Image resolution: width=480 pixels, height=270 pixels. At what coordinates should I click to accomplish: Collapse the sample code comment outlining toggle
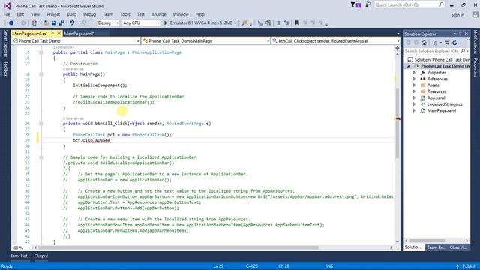click(x=40, y=157)
